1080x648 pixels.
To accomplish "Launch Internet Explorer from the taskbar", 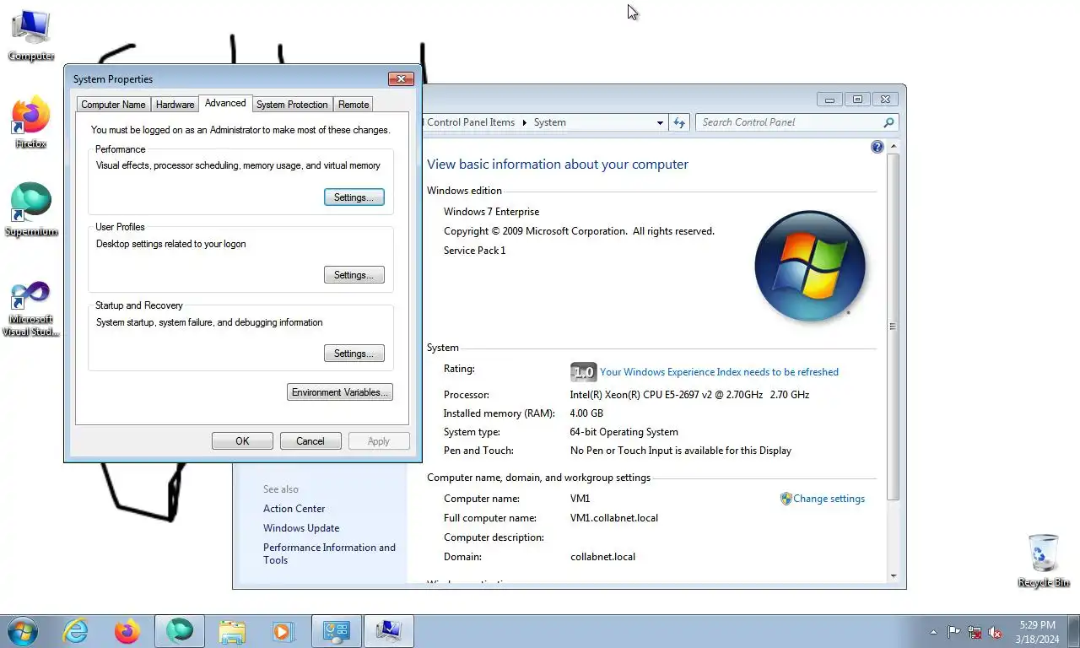I will [75, 630].
